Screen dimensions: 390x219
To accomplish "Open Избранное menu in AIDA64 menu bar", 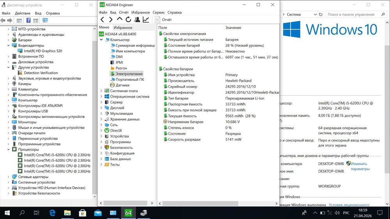I will point(140,12).
